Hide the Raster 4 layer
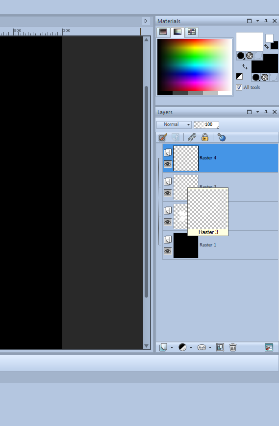The width and height of the screenshot is (279, 426). pos(168,164)
